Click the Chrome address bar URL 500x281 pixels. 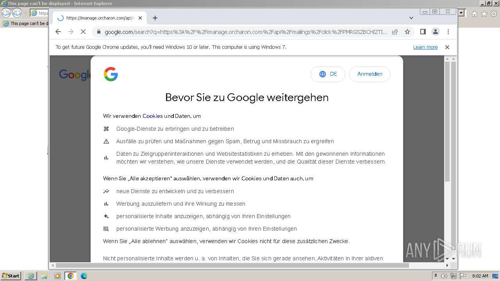click(x=246, y=32)
